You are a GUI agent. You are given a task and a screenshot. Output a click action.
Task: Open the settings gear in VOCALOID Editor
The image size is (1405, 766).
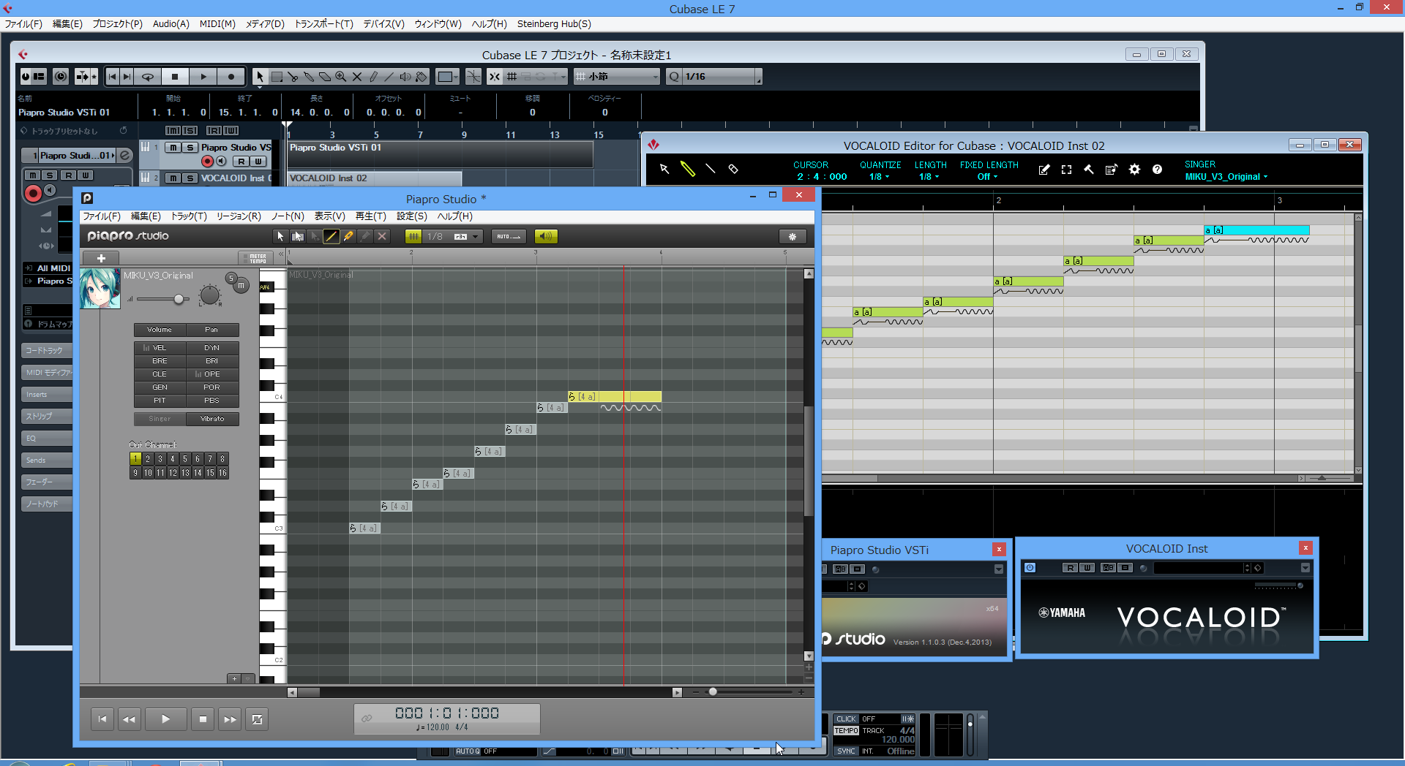click(x=1134, y=170)
